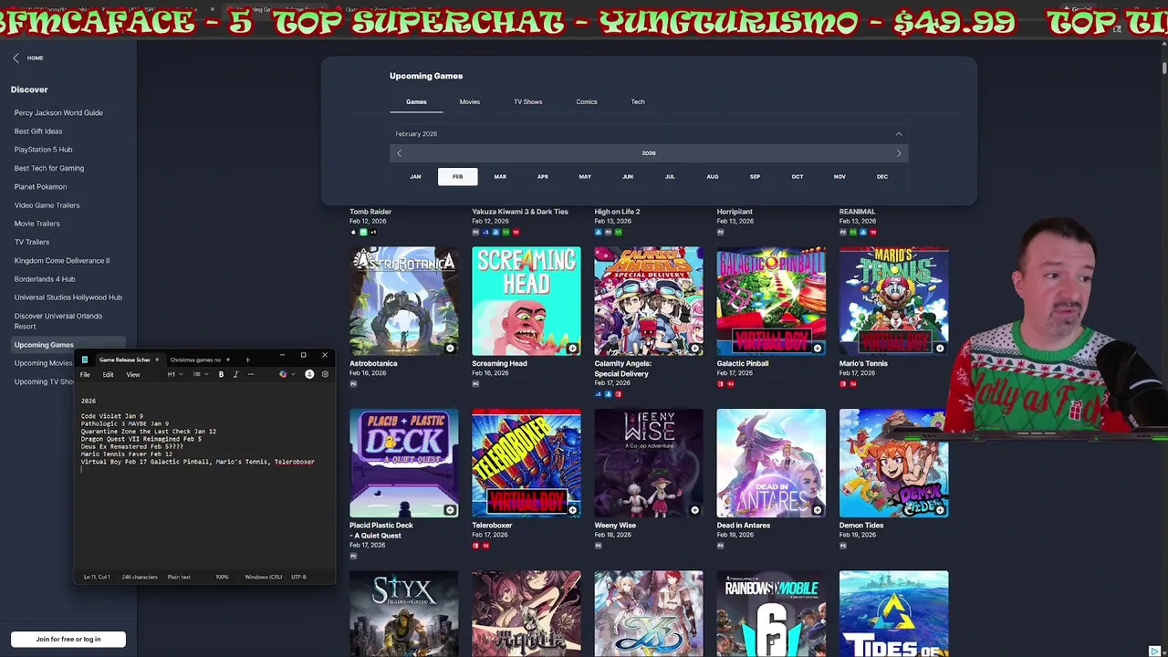Expand the Copilot dropdown arrow in Notepad
This screenshot has width=1168, height=657.
293,374
